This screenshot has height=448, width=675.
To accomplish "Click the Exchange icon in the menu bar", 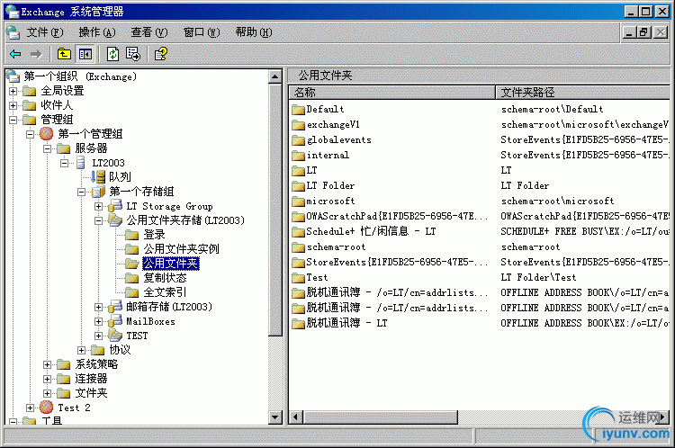I will click(13, 32).
